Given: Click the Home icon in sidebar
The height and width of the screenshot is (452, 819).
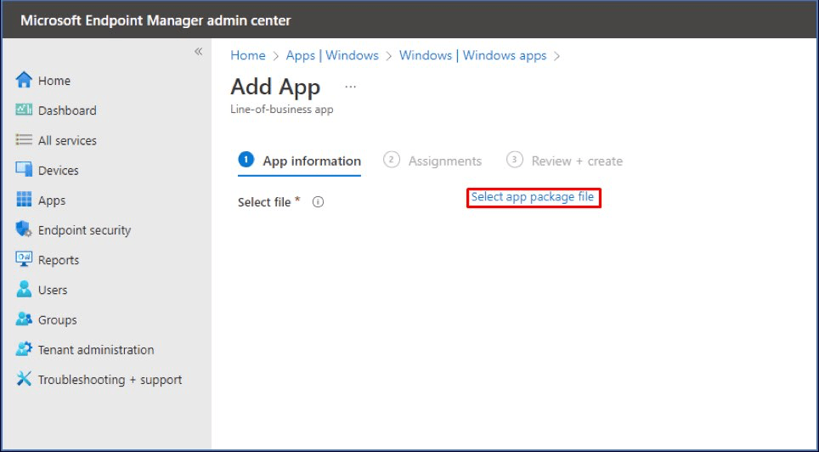Looking at the screenshot, I should pyautogui.click(x=24, y=81).
